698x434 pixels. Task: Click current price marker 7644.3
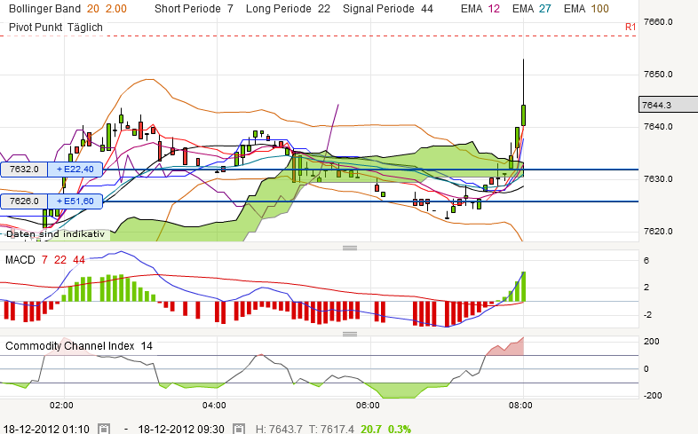point(668,105)
